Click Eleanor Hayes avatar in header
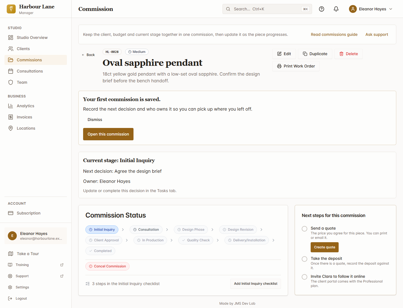 click(x=353, y=9)
